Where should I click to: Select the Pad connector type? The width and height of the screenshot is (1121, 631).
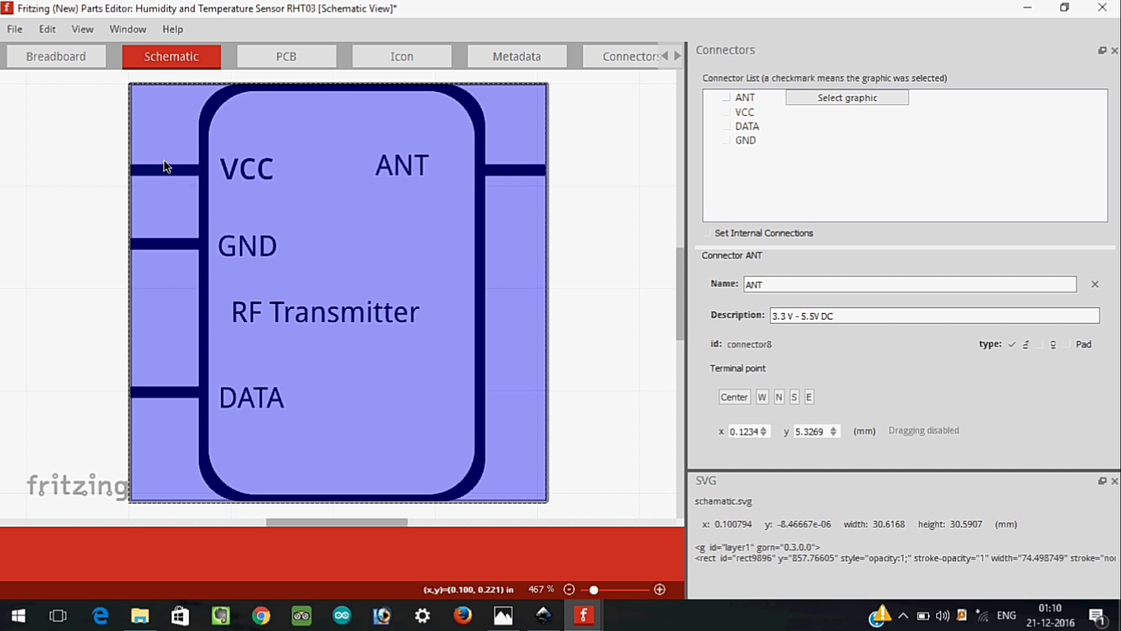[1067, 345]
